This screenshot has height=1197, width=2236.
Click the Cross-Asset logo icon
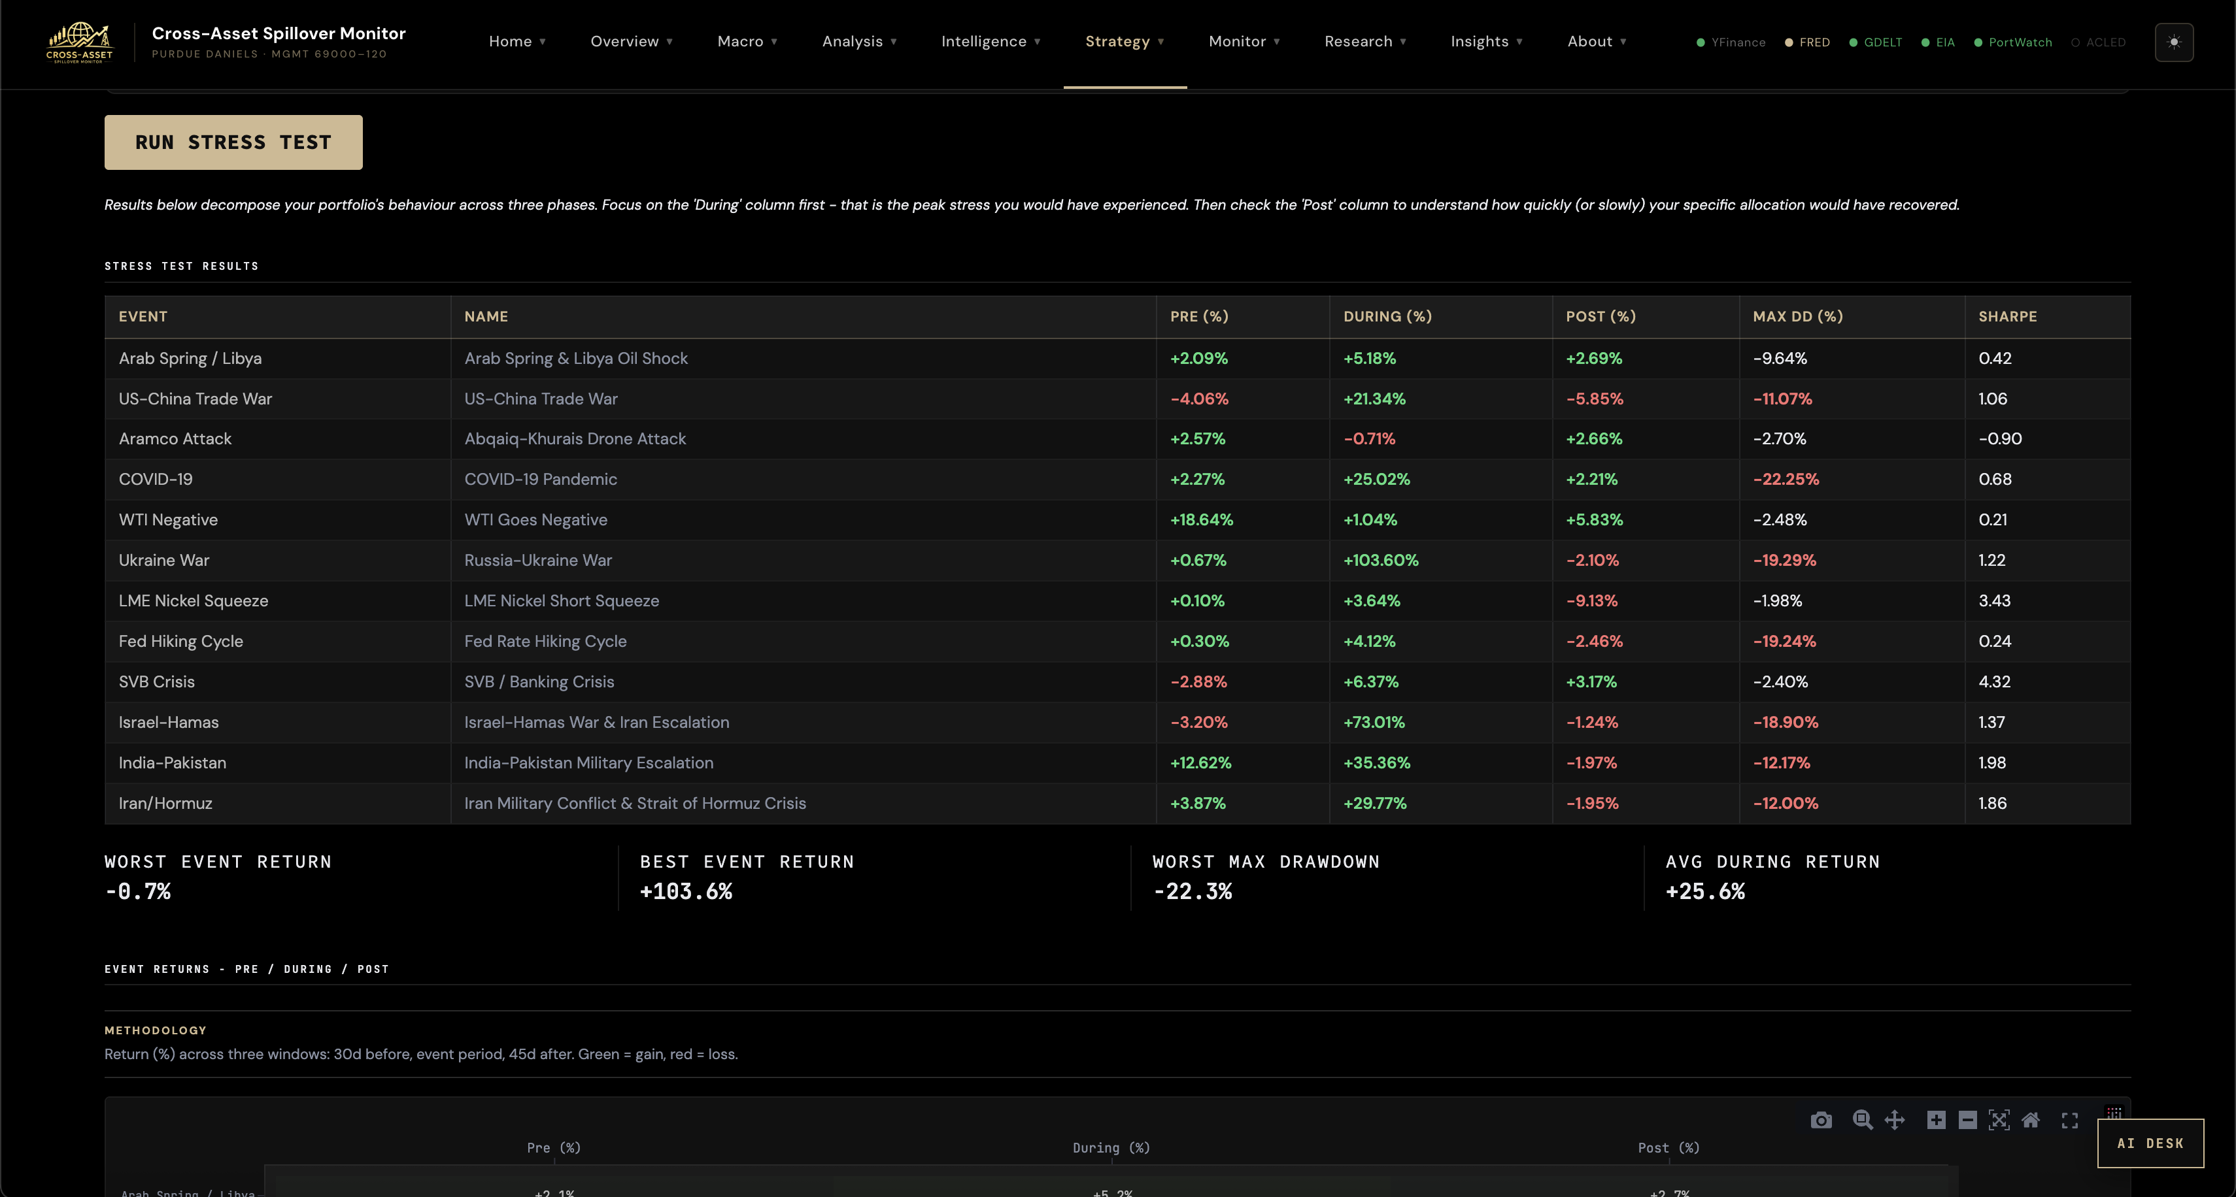79,42
